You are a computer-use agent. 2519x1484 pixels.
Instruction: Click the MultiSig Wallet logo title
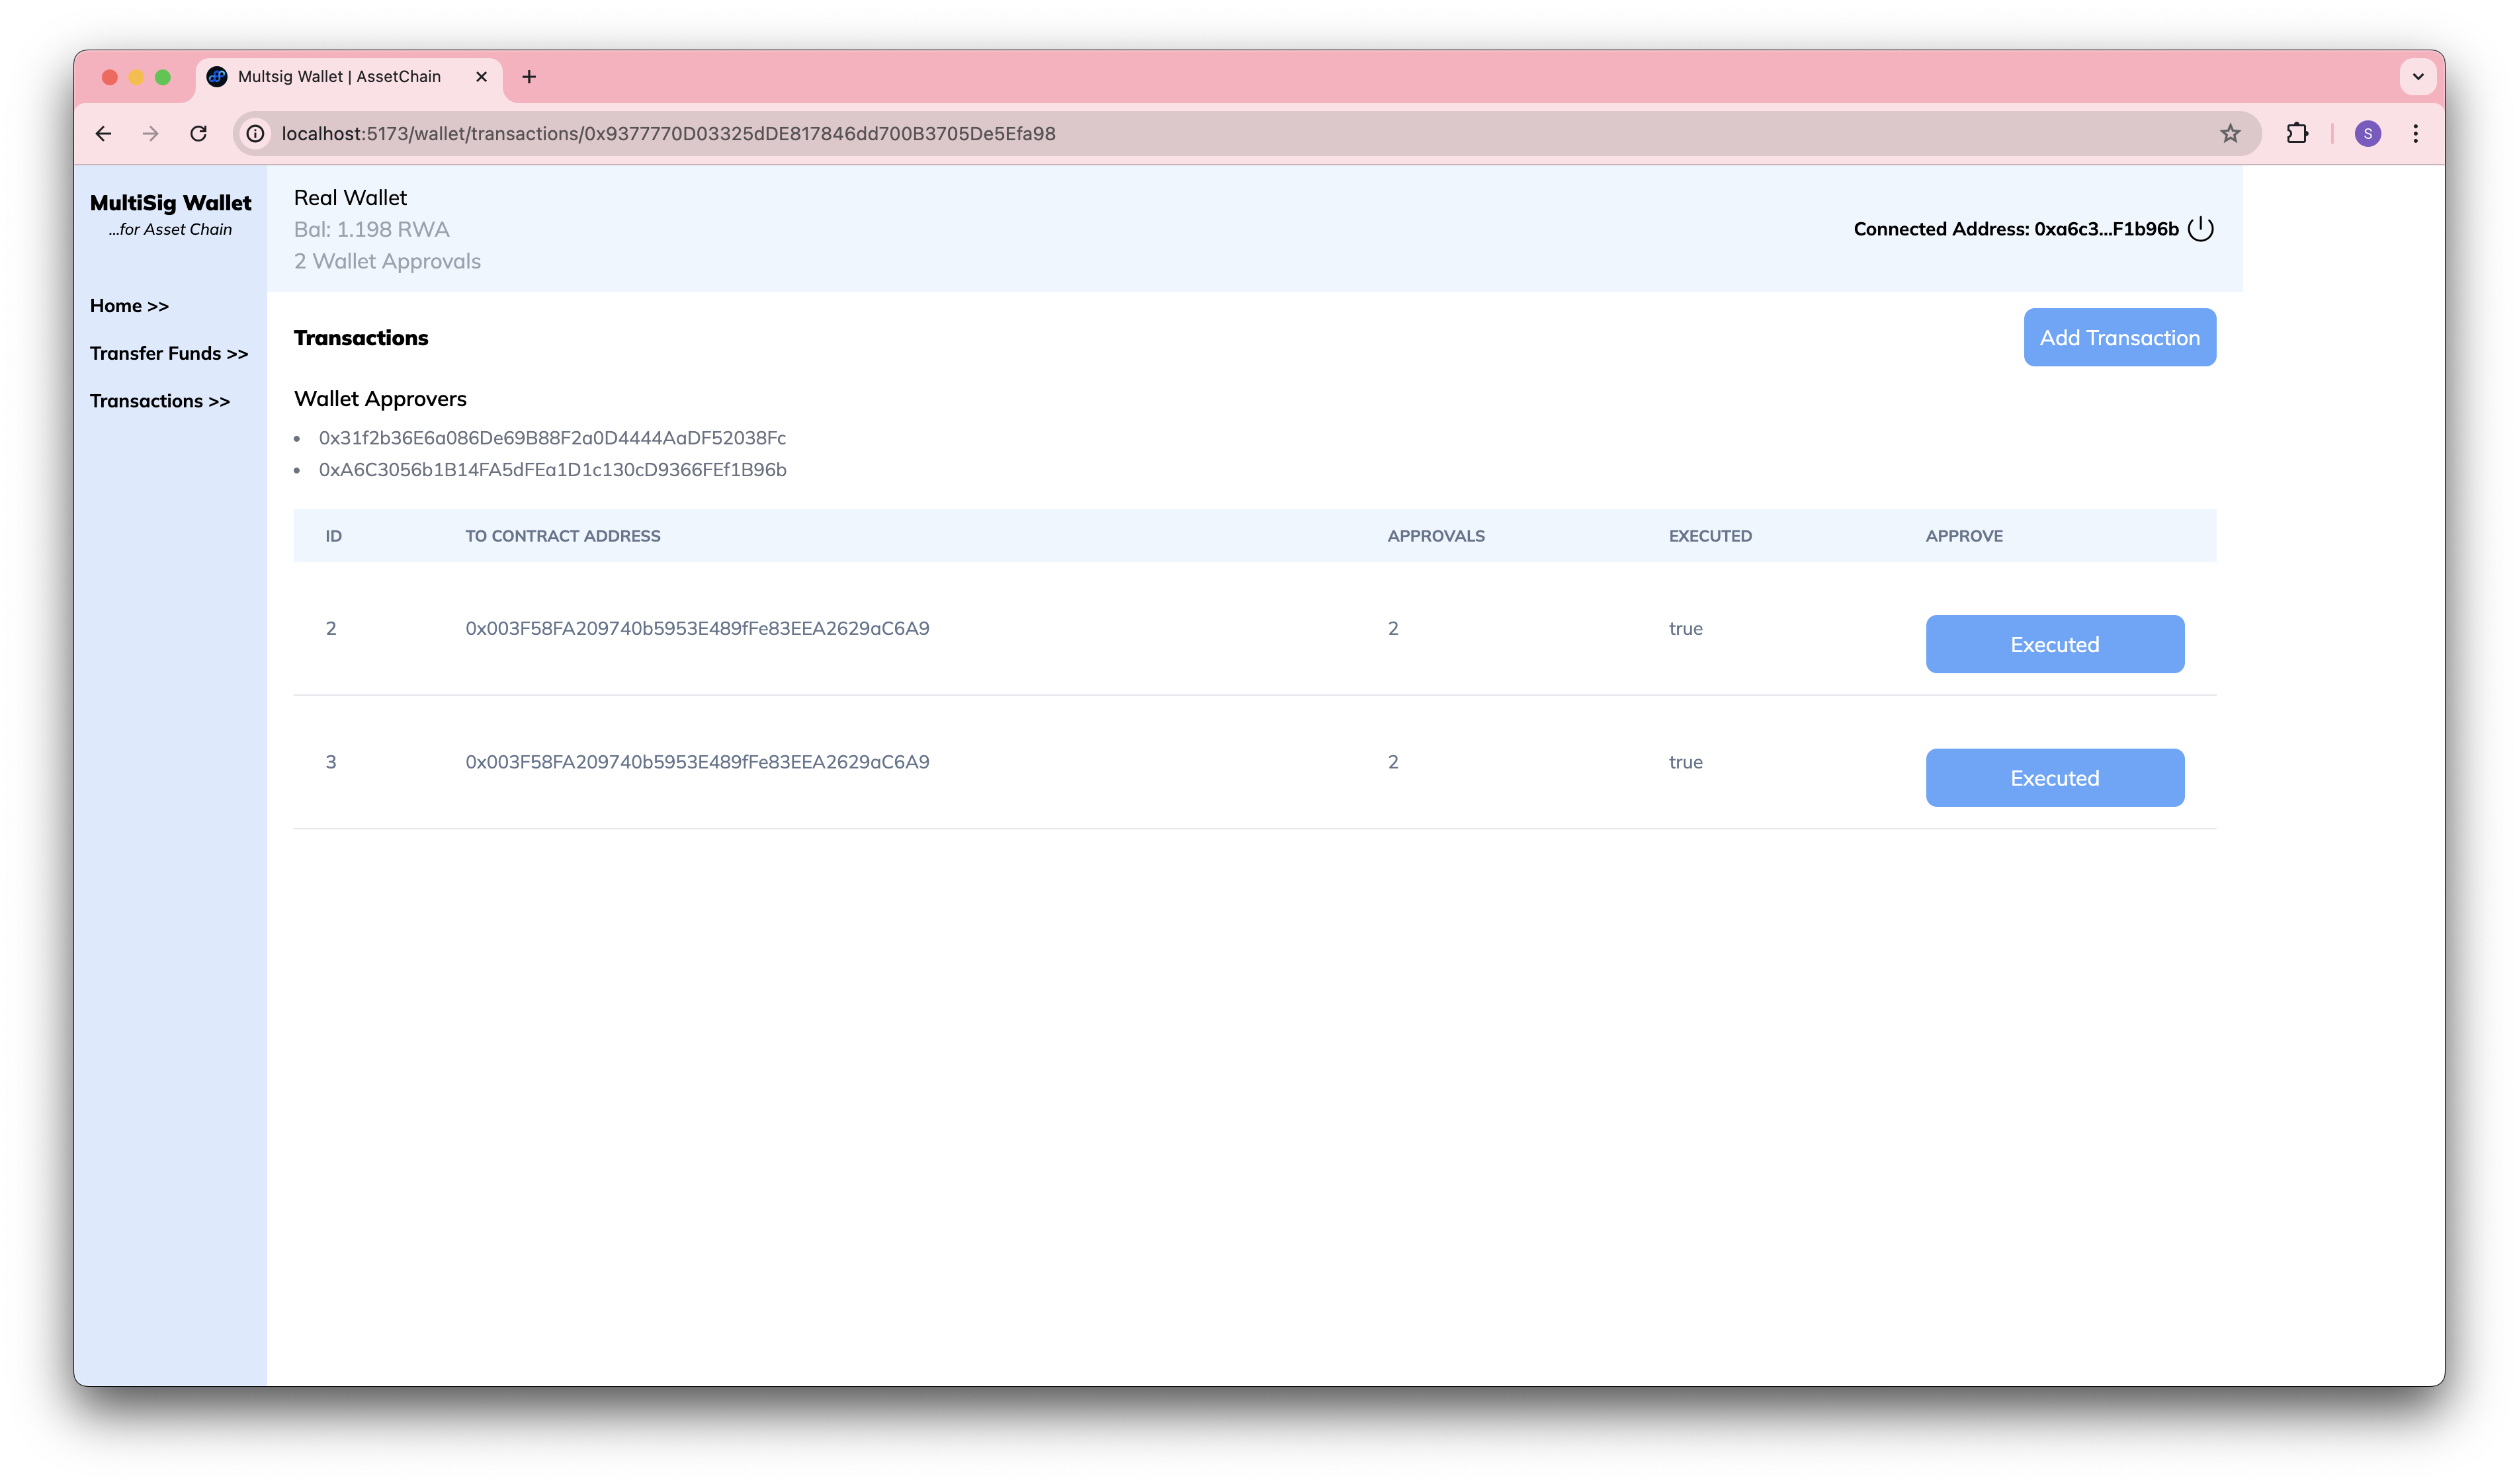point(171,203)
